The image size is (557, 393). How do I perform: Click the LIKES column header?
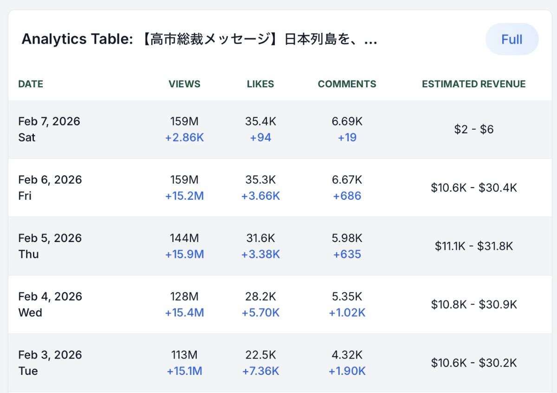260,84
